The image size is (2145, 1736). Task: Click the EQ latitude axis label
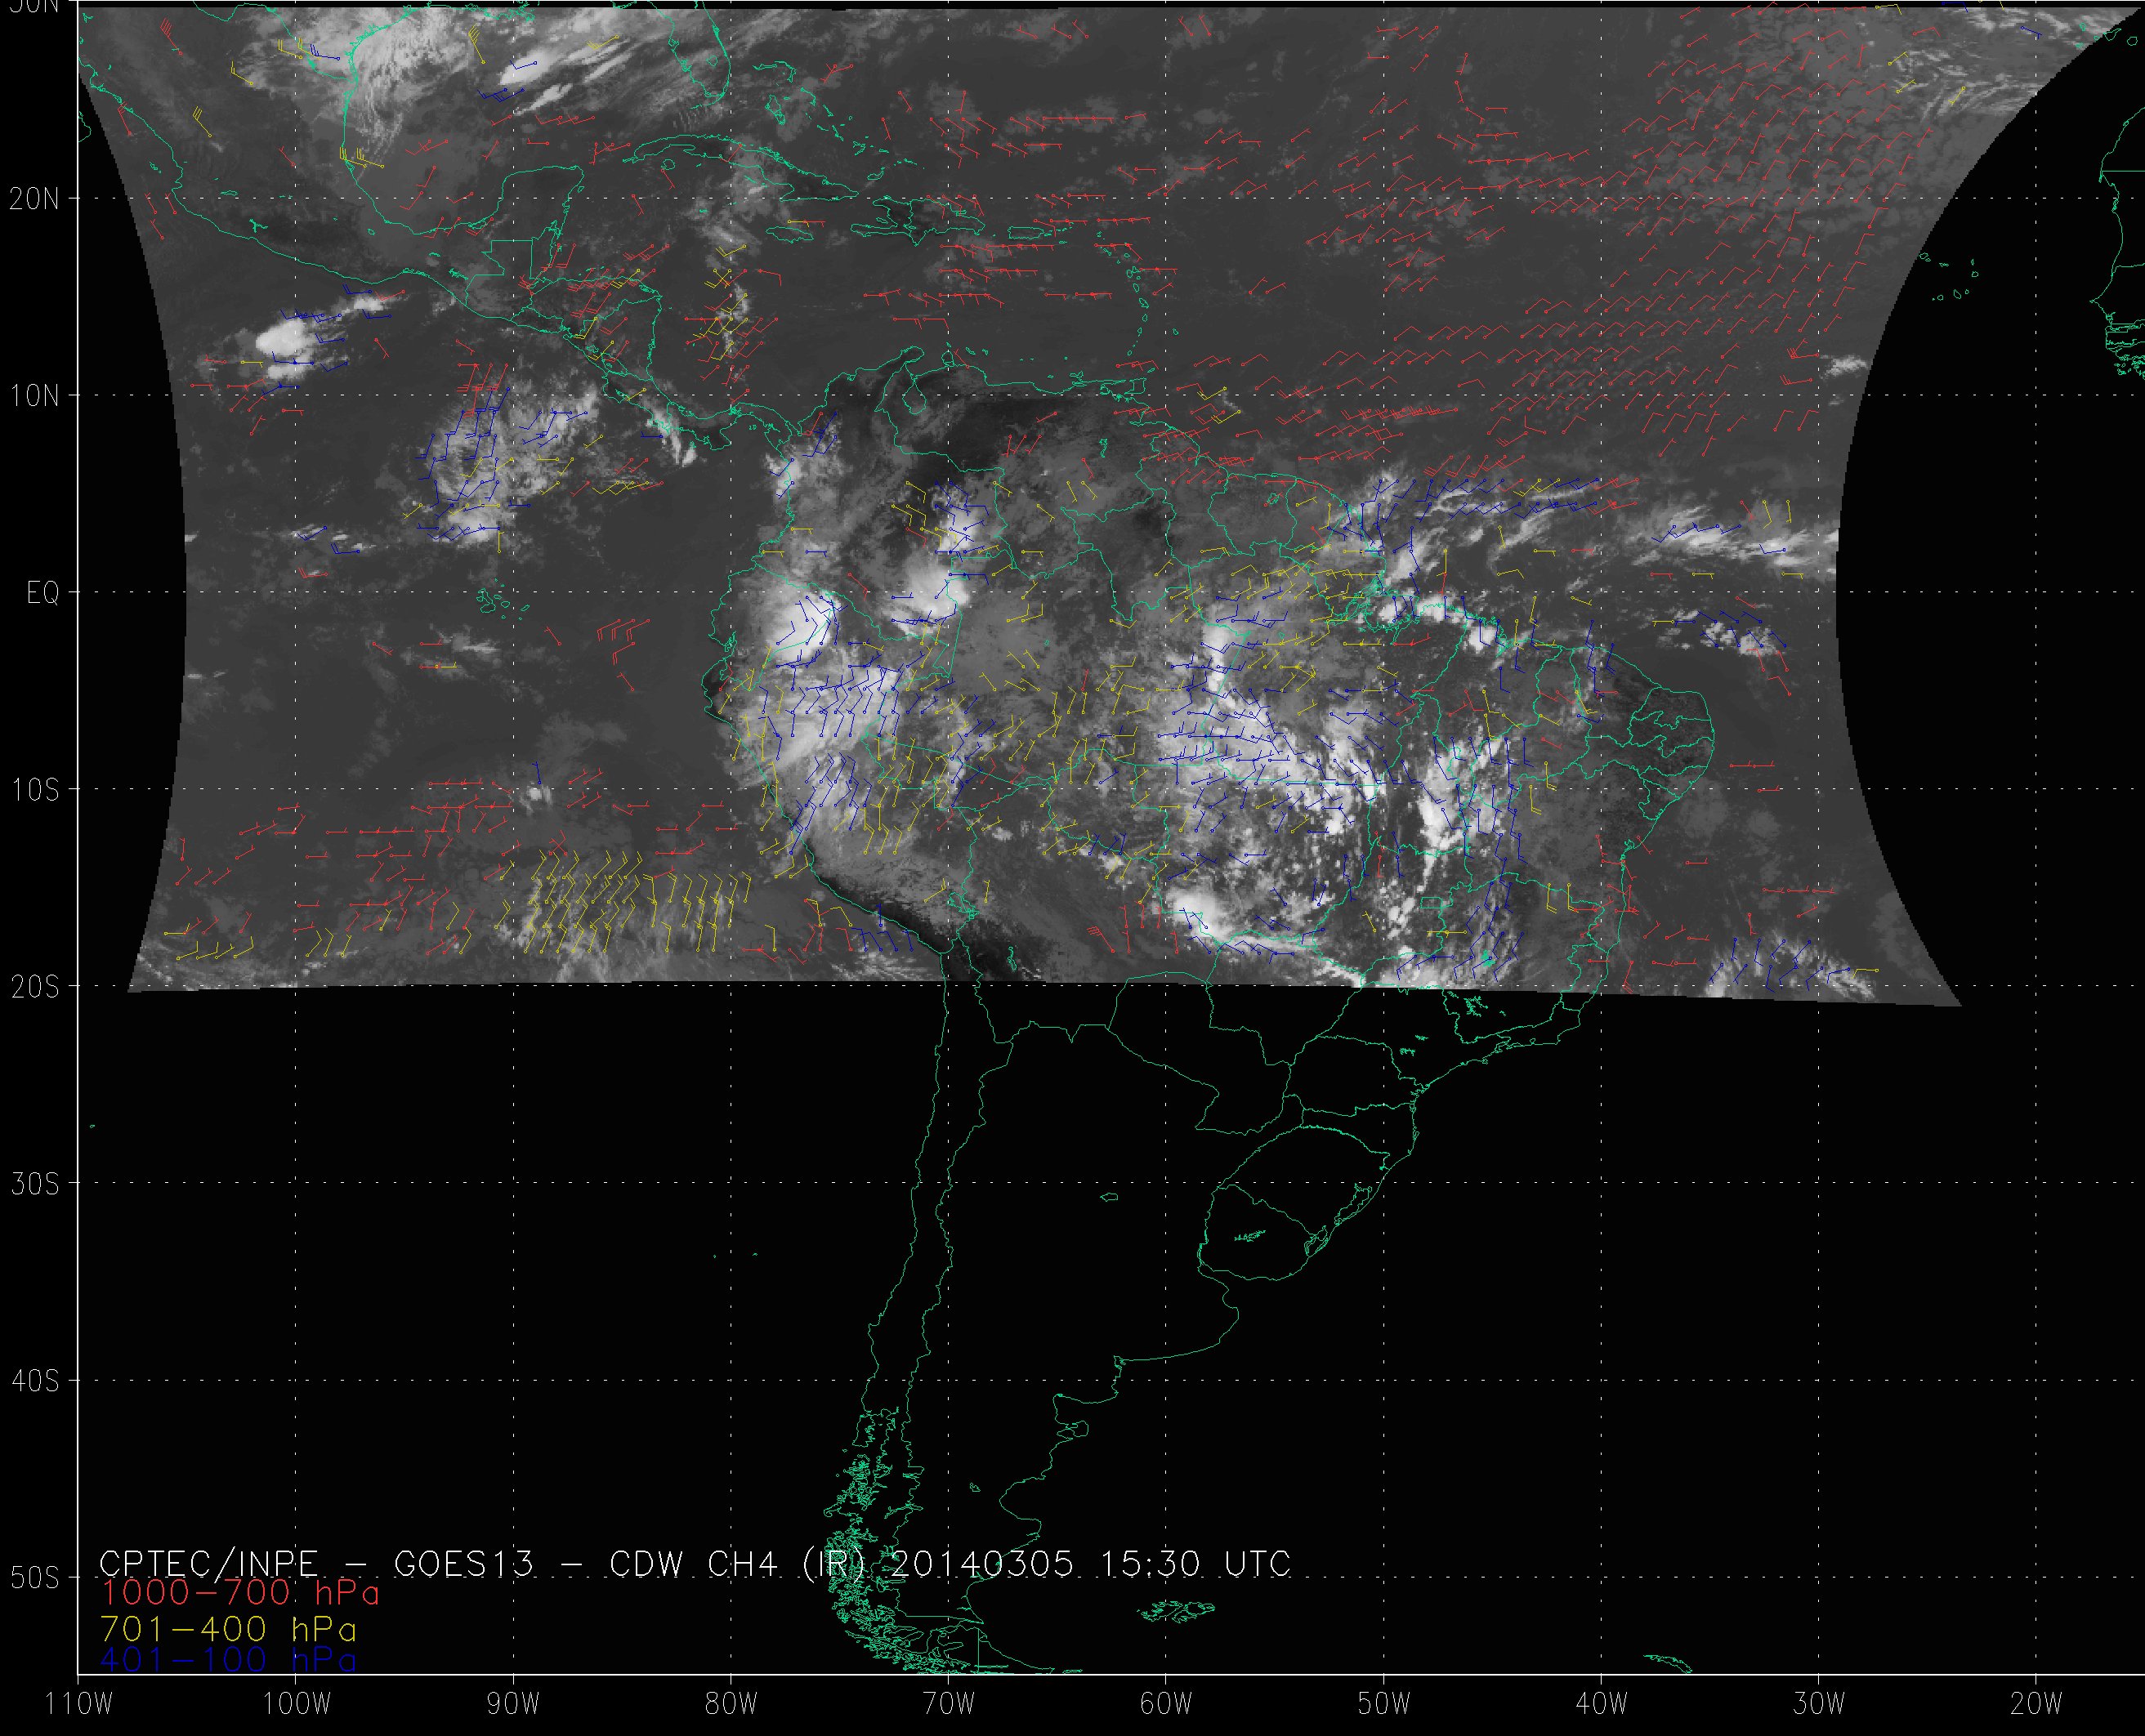43,594
